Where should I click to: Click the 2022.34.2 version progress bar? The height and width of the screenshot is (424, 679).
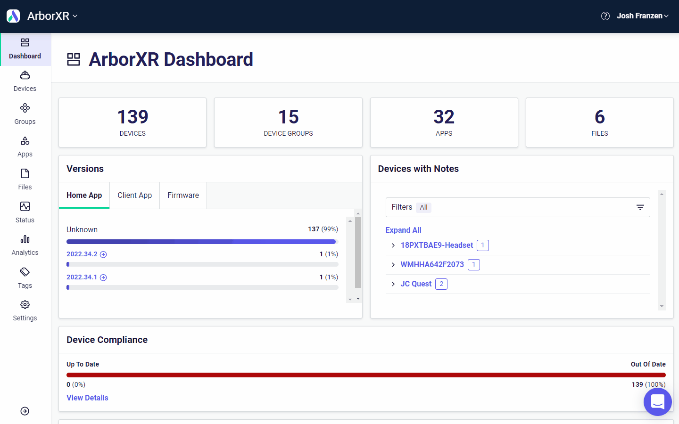click(202, 264)
